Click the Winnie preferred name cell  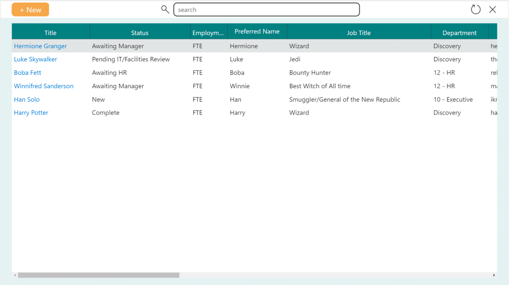(x=240, y=86)
